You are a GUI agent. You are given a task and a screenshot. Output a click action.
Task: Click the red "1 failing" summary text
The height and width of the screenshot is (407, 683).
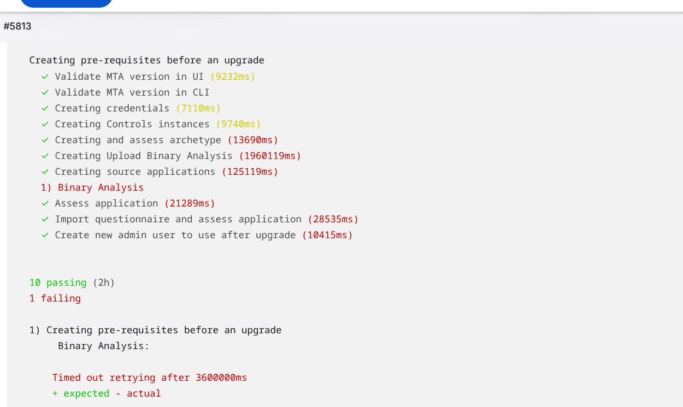55,298
